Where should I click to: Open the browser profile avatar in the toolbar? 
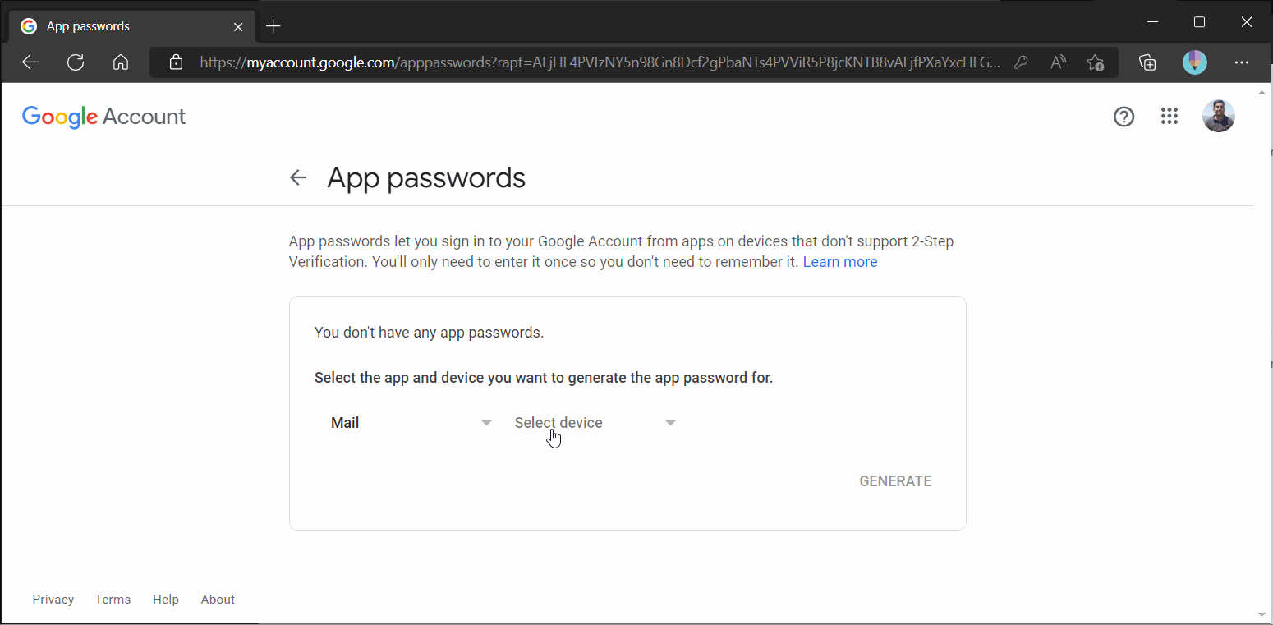tap(1194, 62)
